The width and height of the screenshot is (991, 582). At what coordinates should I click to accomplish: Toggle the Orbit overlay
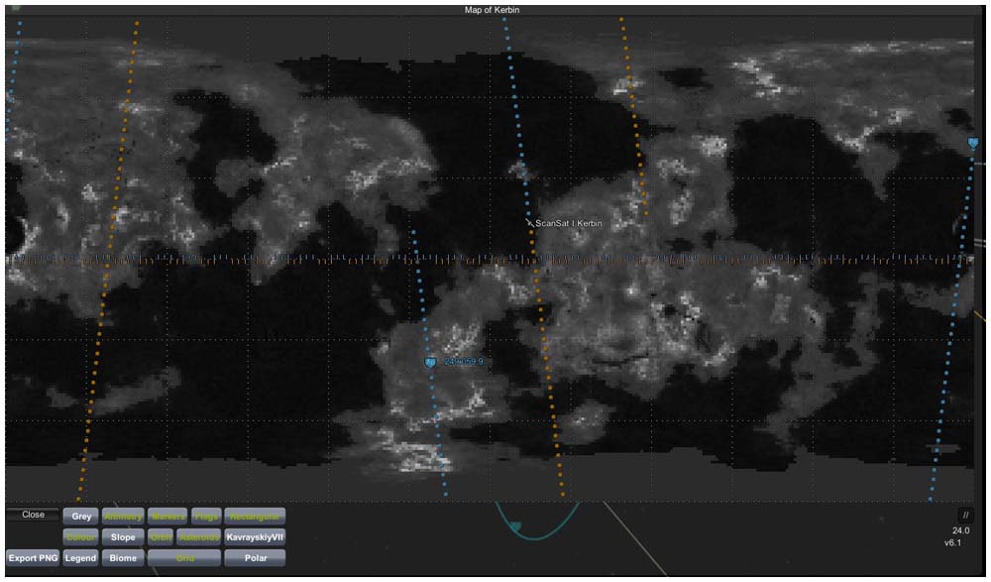coord(161,537)
